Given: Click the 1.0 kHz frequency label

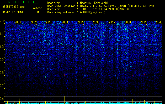Looking at the screenshot, I should point(2,47).
